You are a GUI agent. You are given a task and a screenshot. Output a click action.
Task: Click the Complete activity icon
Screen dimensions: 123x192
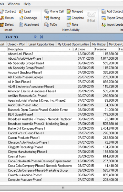click(69, 18)
